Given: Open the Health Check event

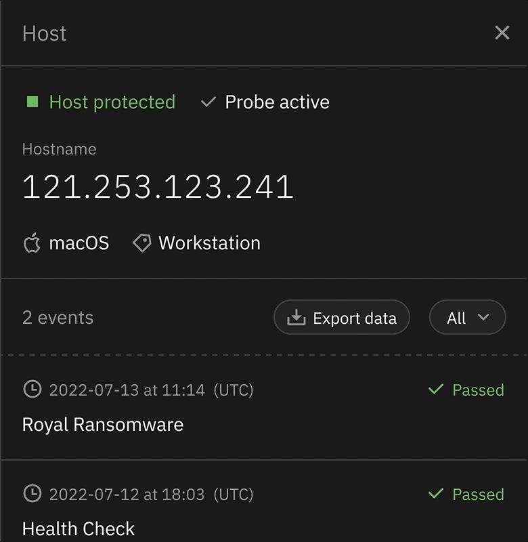Looking at the screenshot, I should click(79, 528).
